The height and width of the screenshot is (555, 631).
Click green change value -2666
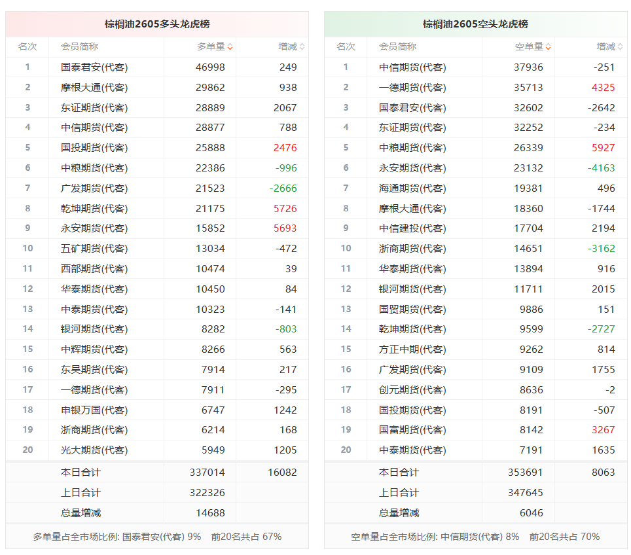pos(283,188)
